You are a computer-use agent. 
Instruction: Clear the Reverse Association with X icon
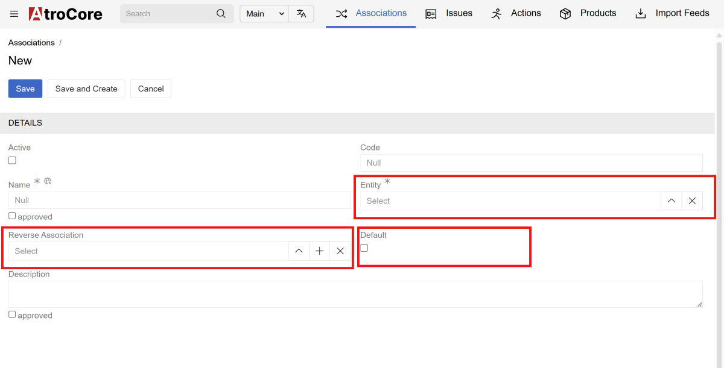point(340,251)
